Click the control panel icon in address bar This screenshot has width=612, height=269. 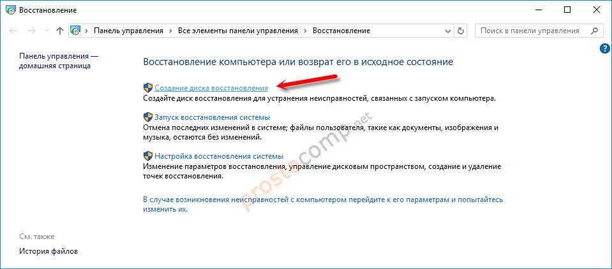[x=76, y=31]
